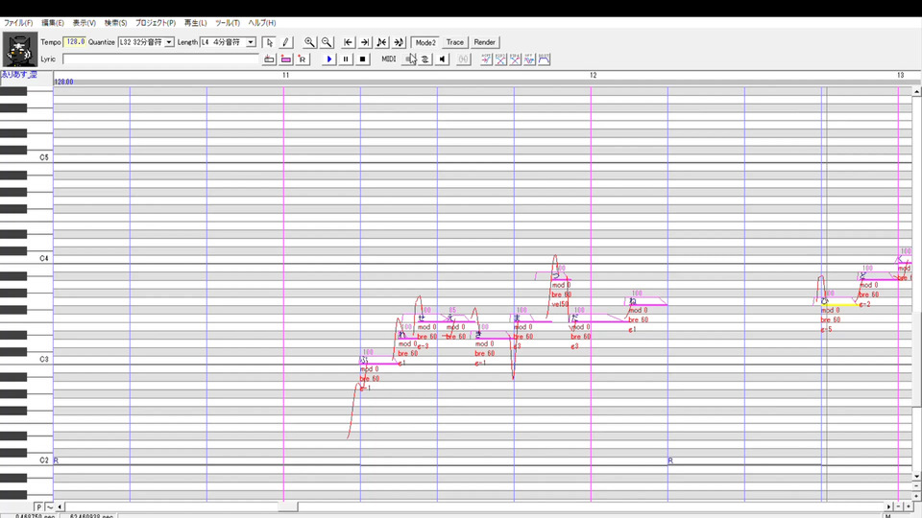
Task: Open the ヘルプ(H) menu
Action: coord(261,23)
